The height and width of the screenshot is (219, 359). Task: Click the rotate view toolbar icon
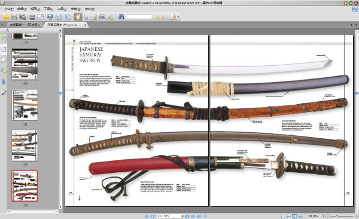pyautogui.click(x=59, y=17)
